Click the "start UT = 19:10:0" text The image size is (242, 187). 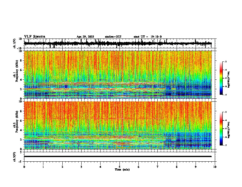[148, 37]
